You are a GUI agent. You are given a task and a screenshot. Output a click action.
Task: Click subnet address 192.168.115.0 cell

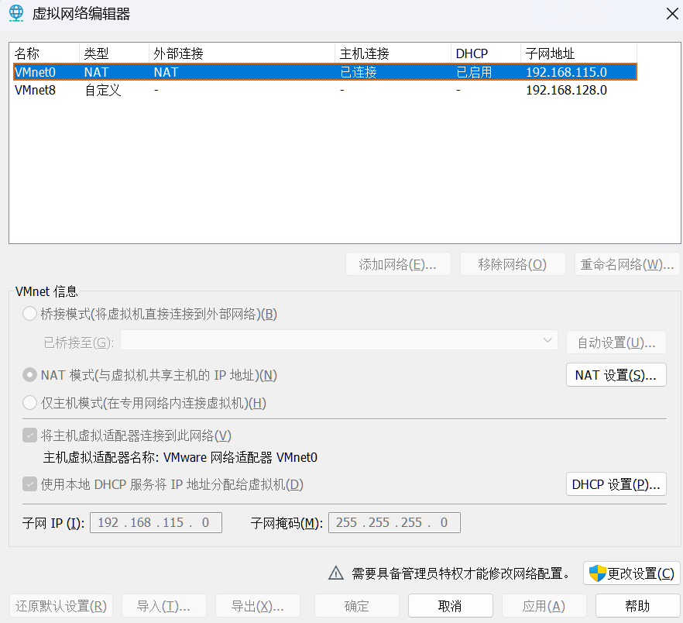566,72
